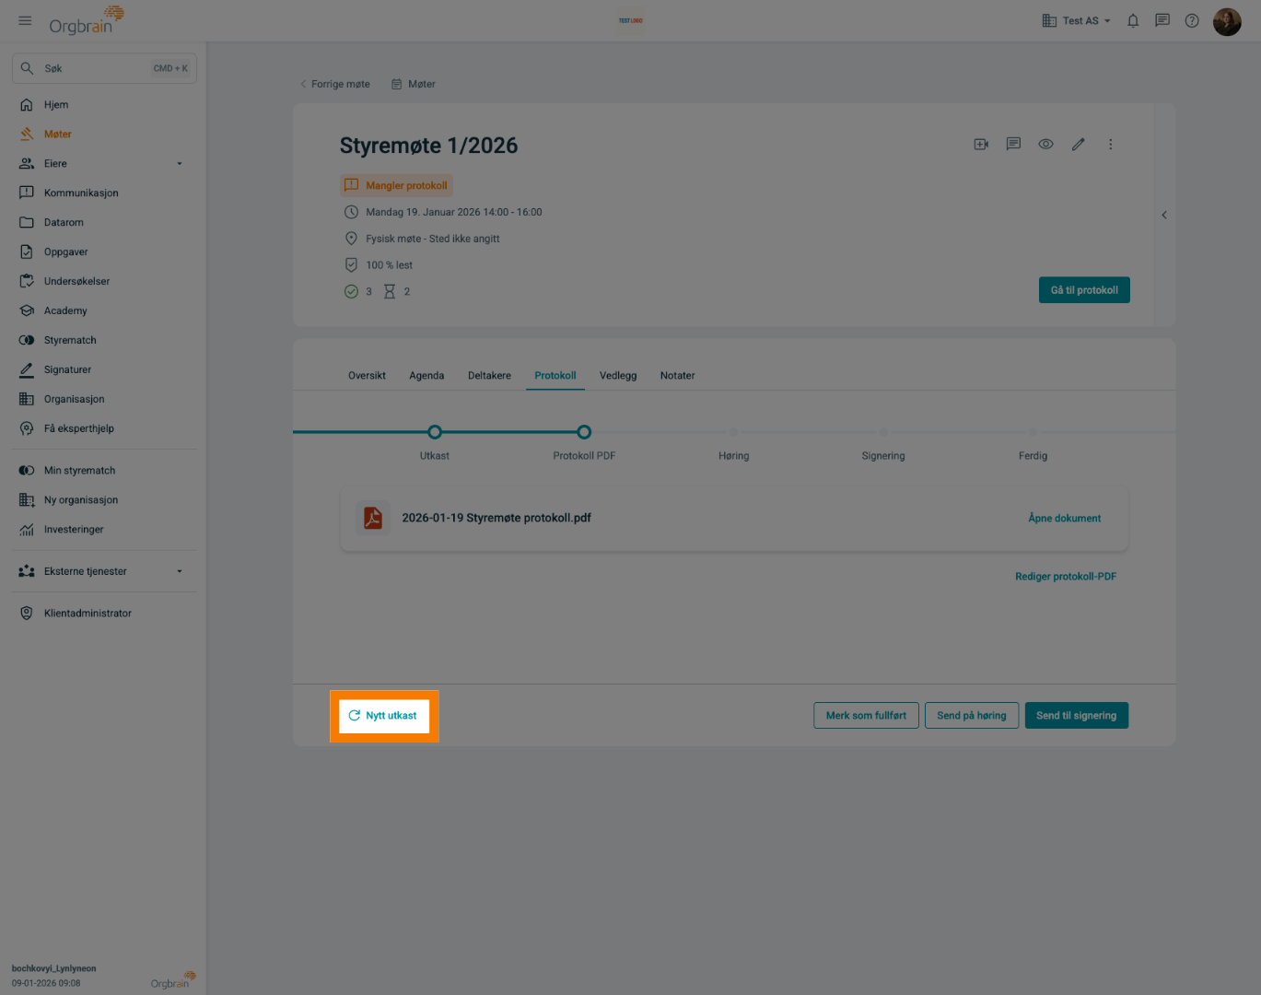1261x995 pixels.
Task: Select the Ferdig progress step
Action: (x=1033, y=432)
